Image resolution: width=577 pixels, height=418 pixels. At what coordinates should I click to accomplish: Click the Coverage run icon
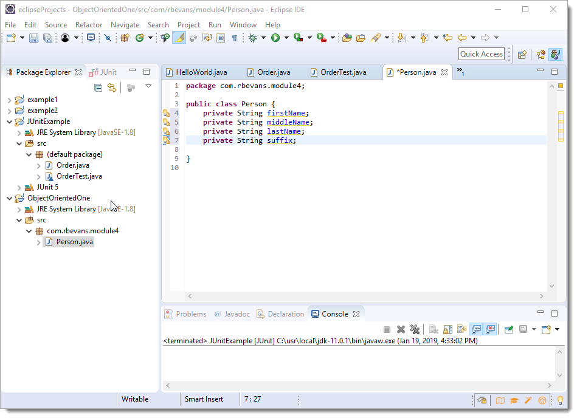tap(298, 38)
